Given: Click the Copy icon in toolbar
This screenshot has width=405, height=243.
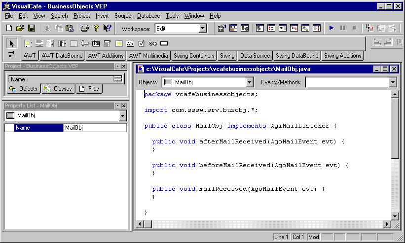Looking at the screenshot, I should click(58, 28).
